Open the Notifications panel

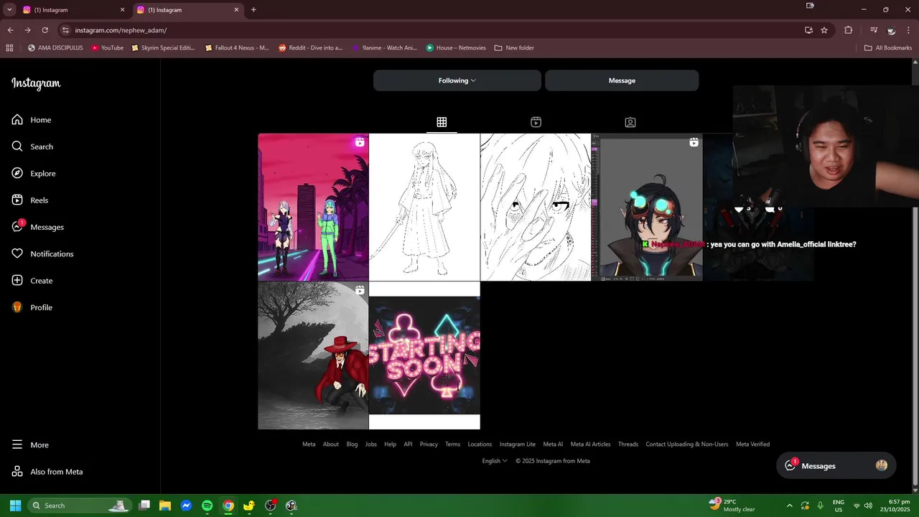click(43, 254)
